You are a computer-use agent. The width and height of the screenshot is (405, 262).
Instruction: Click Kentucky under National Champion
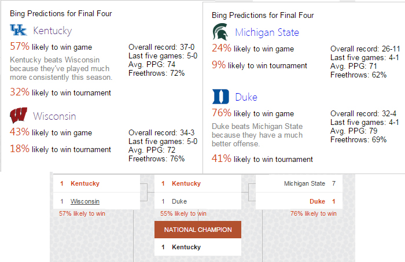[x=186, y=247]
